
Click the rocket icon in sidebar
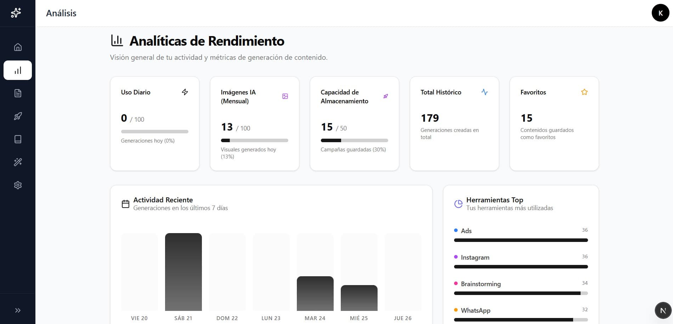[x=18, y=116]
